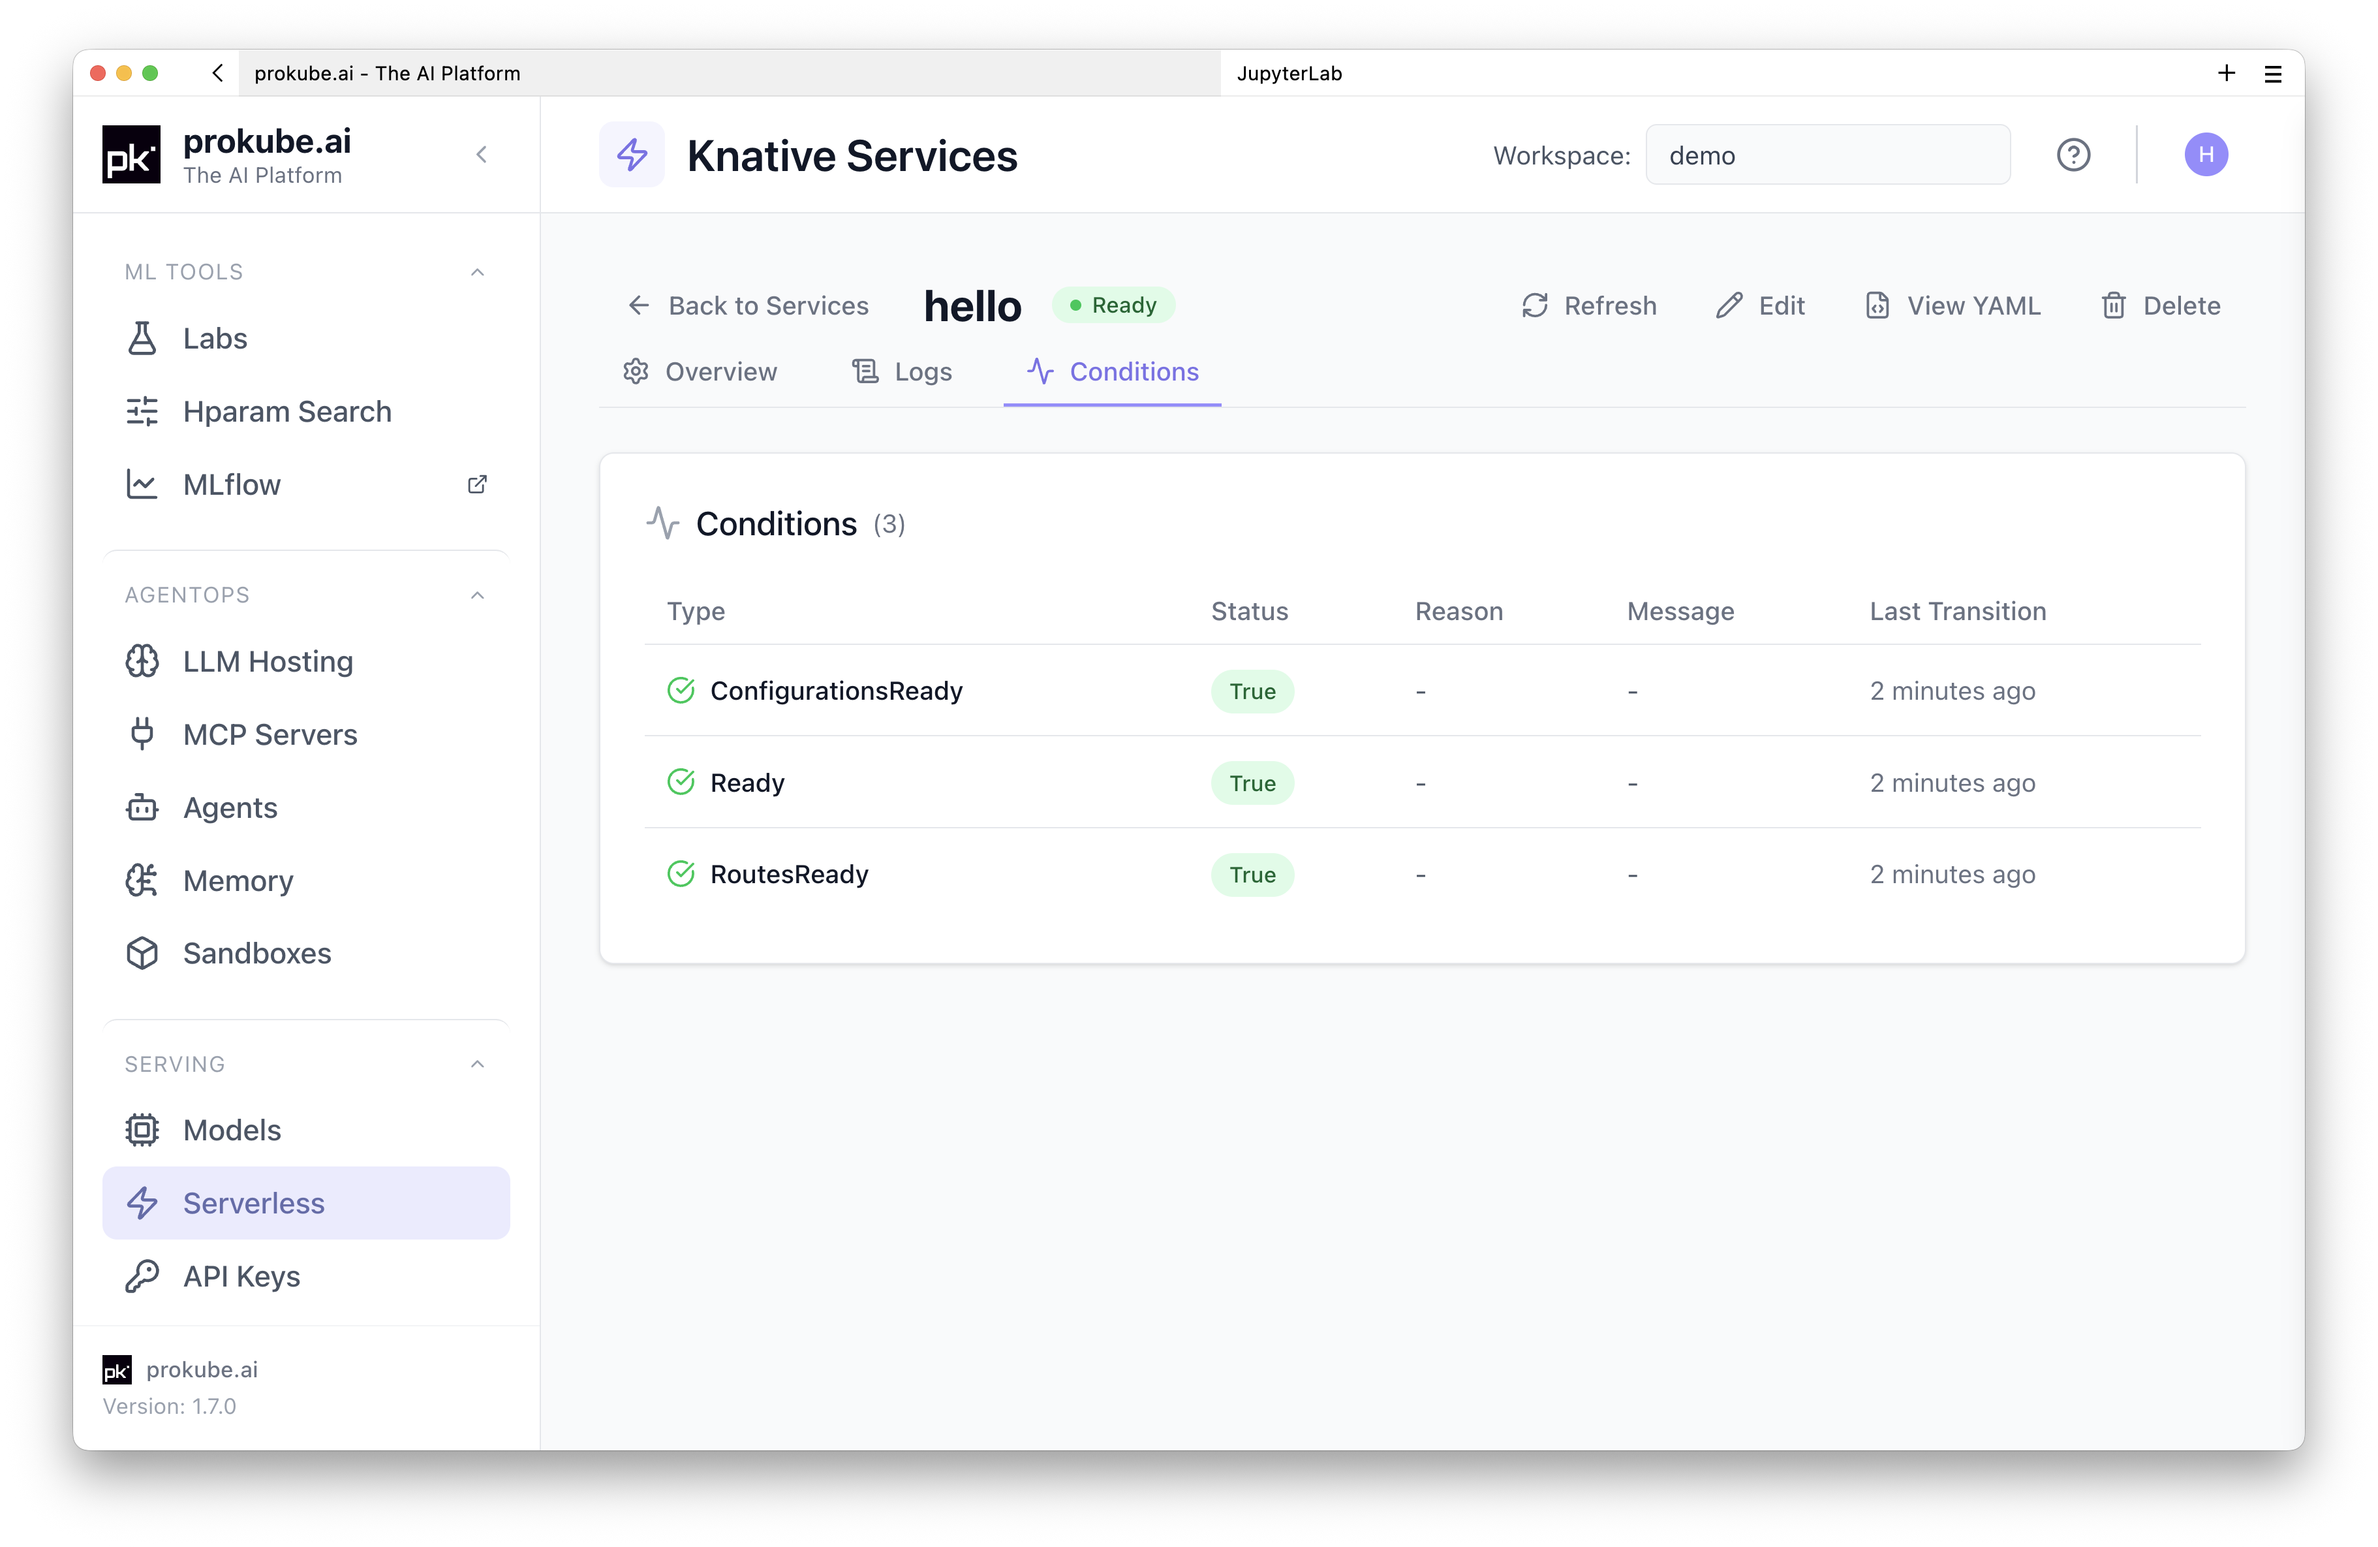Viewport: 2378px width, 1547px height.
Task: Go to Models under Serving
Action: [306, 1129]
